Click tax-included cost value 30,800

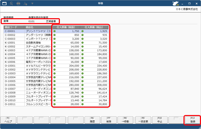[x=103, y=104]
